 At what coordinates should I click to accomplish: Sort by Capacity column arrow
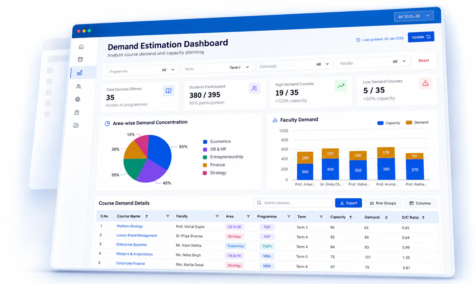point(350,217)
